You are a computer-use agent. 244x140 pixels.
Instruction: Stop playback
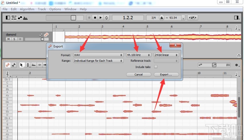[95, 17]
